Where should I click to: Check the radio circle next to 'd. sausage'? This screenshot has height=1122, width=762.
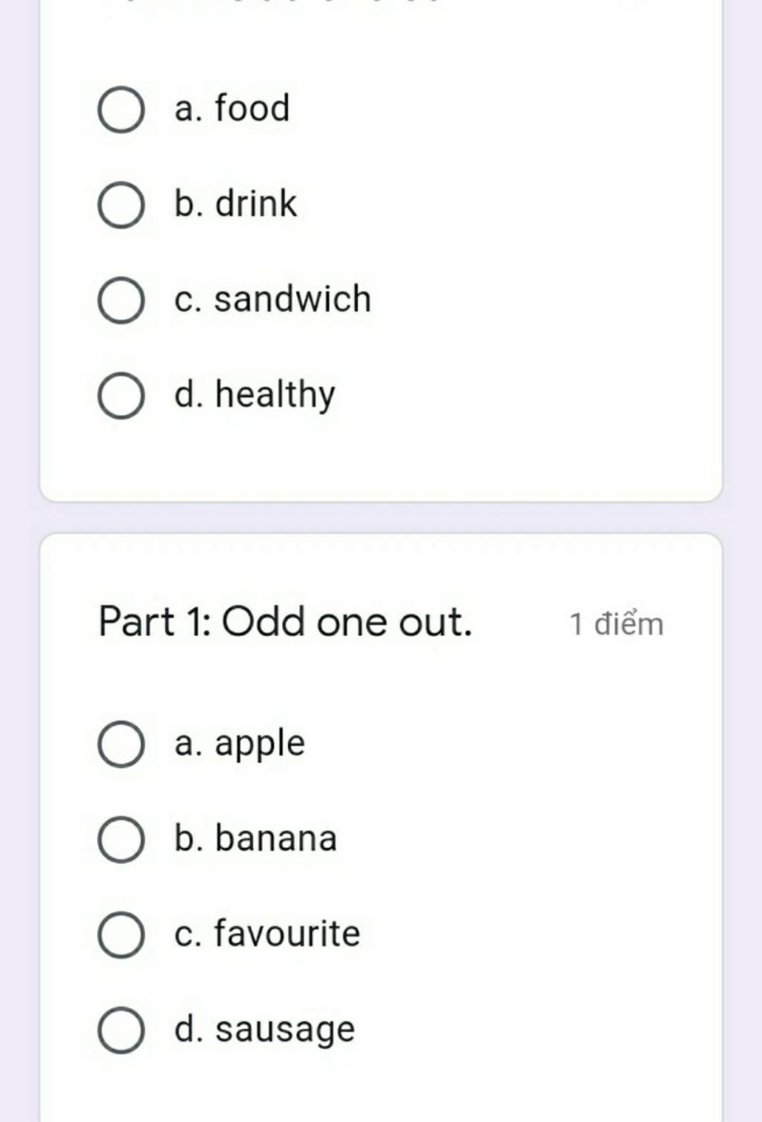(121, 1030)
